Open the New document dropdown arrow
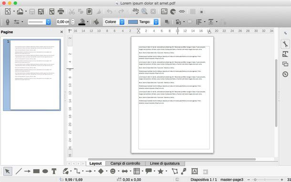This screenshot has height=182, width=291. [14, 11]
